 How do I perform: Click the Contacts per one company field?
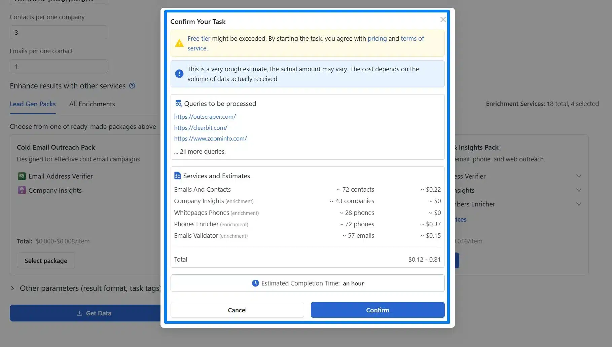pyautogui.click(x=59, y=33)
